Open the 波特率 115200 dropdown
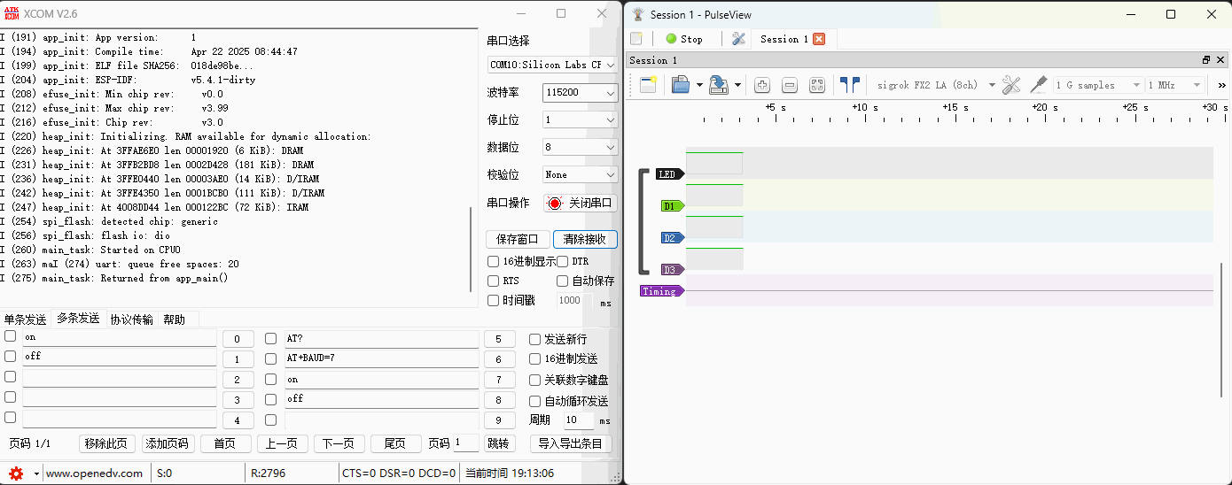 [581, 93]
